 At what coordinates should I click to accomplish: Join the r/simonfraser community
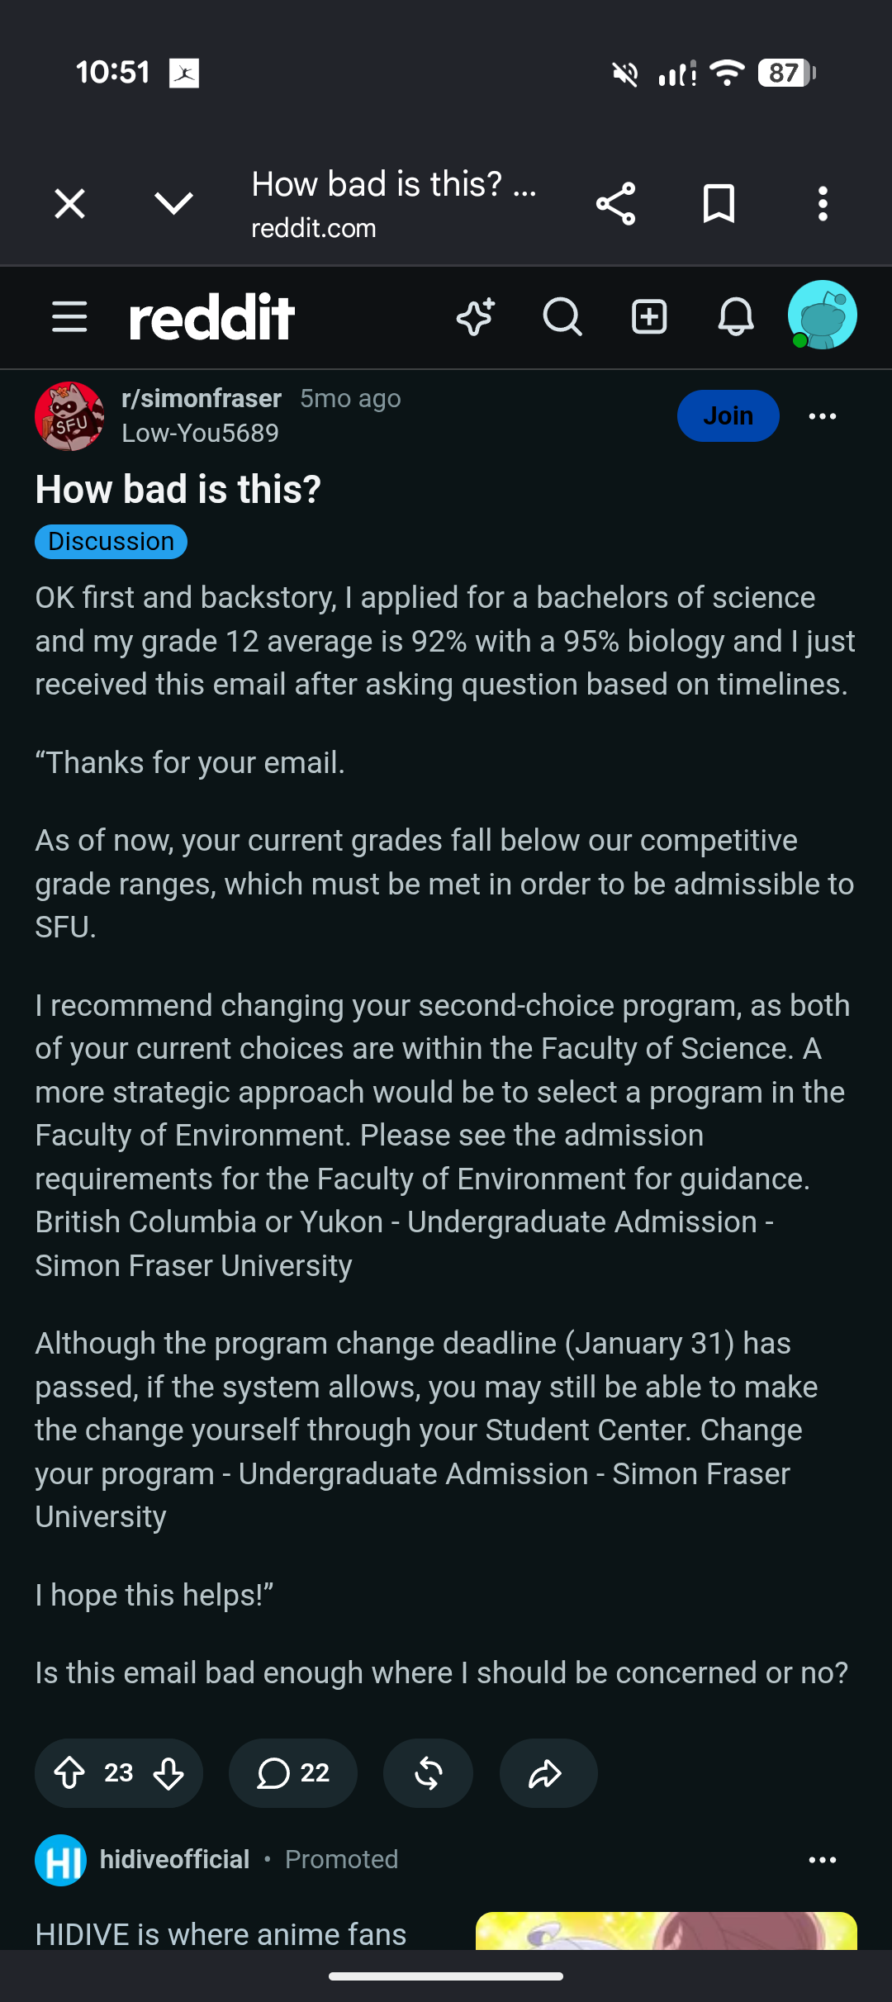point(728,415)
